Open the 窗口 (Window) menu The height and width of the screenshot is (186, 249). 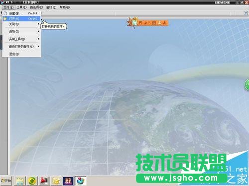[x=51, y=7]
